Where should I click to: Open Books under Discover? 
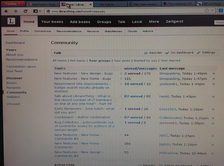click(11, 83)
